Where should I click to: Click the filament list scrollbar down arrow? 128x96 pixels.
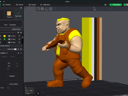click(x=22, y=43)
